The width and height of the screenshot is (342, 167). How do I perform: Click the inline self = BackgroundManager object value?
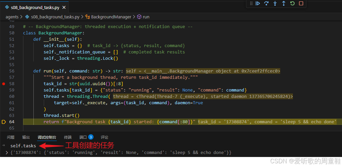(203, 71)
